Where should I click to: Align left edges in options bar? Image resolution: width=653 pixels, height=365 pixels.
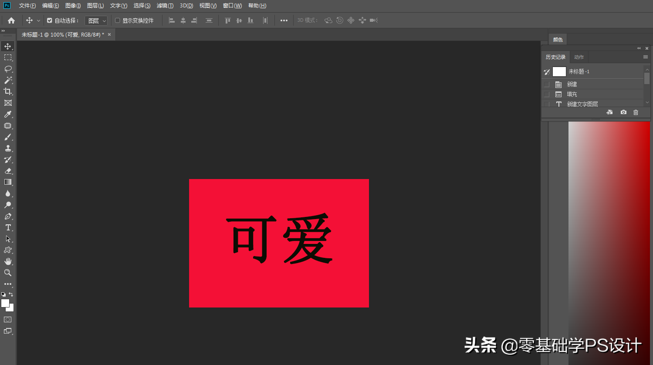tap(172, 20)
